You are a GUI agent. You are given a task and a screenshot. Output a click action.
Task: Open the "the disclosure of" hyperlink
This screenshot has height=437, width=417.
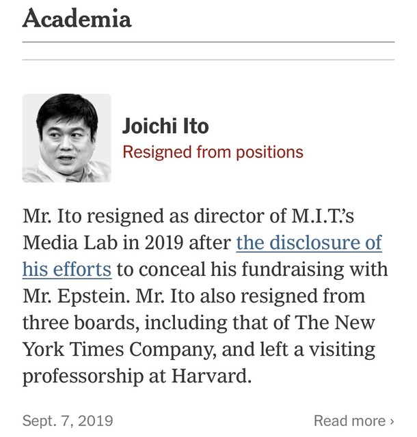tap(309, 242)
